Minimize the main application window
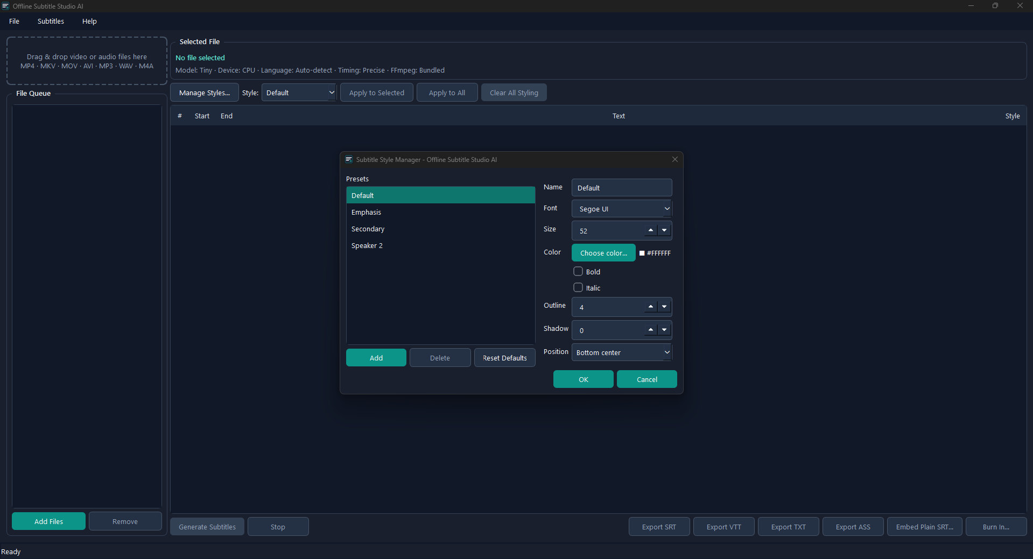Viewport: 1033px width, 559px height. click(x=971, y=6)
